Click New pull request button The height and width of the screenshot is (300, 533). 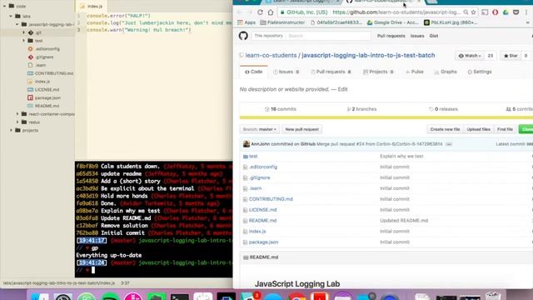coord(301,129)
